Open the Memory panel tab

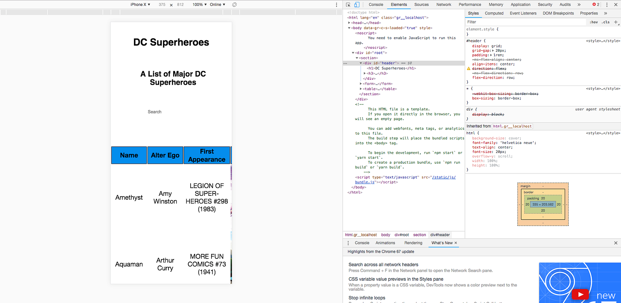coord(496,5)
